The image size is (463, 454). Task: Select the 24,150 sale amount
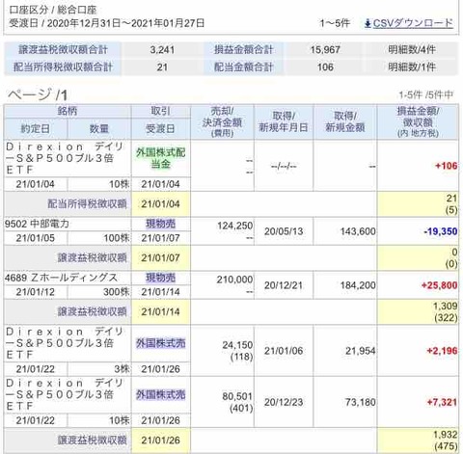[x=237, y=345]
